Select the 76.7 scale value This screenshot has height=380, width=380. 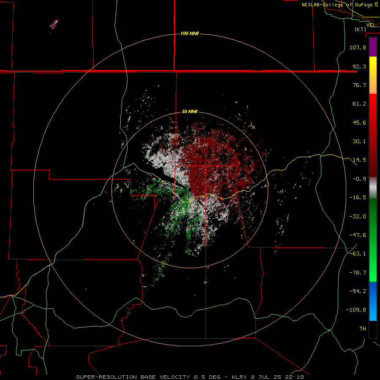(359, 85)
